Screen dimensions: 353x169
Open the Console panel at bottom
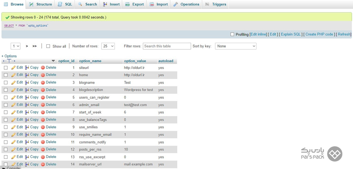tap(11, 168)
